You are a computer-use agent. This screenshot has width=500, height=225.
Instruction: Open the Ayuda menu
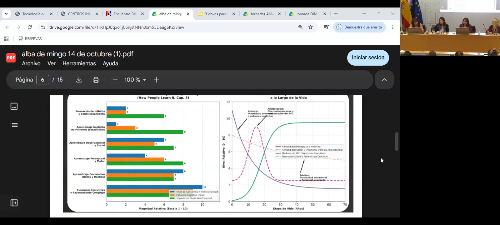point(111,63)
